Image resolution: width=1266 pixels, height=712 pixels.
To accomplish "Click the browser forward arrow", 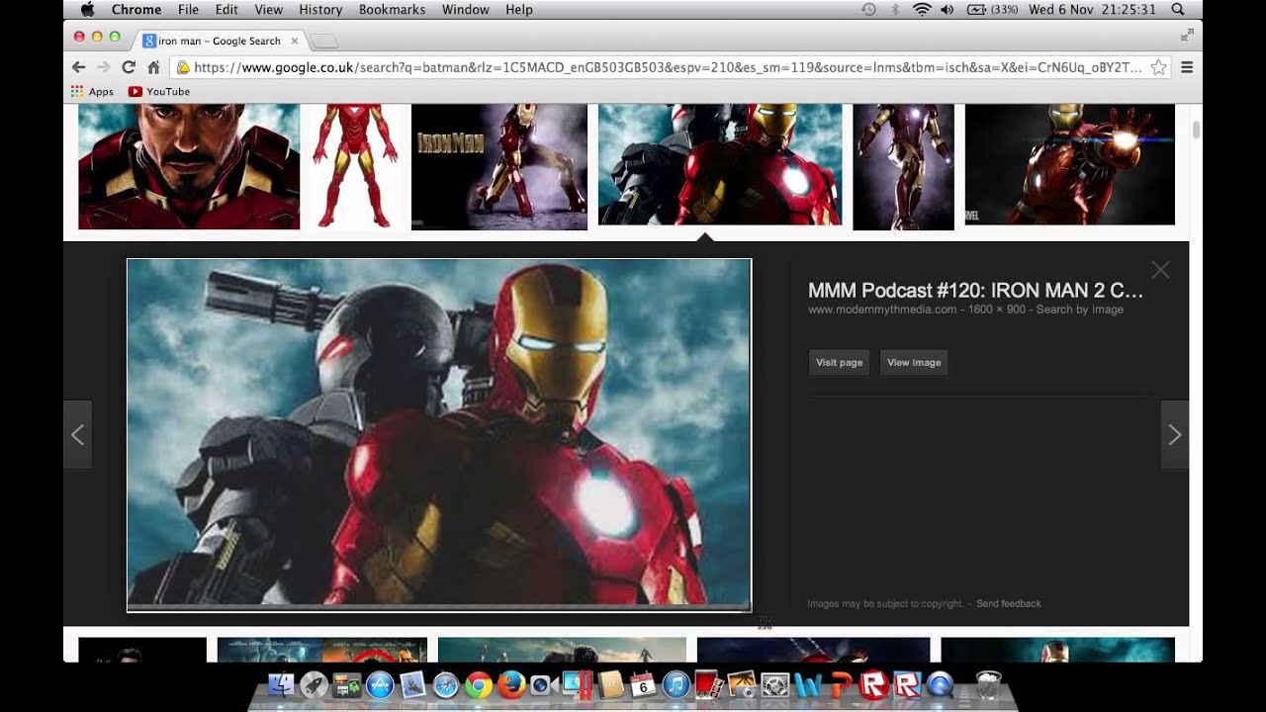I will 103,67.
